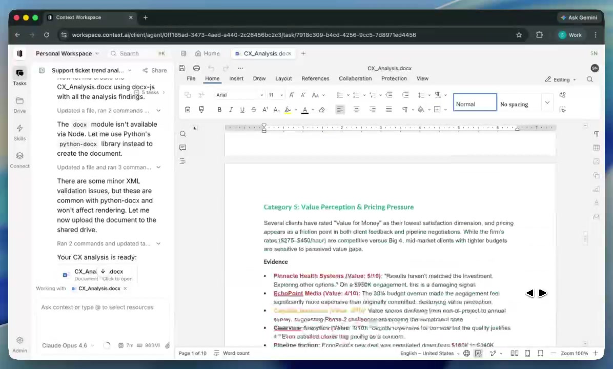Clear formatting with the eraser icon

pos(322,110)
